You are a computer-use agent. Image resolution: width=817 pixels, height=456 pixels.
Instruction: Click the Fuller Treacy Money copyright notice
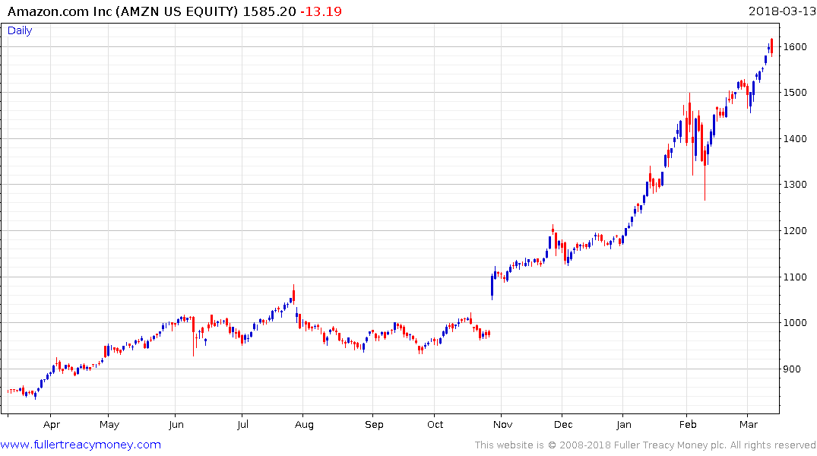click(645, 445)
